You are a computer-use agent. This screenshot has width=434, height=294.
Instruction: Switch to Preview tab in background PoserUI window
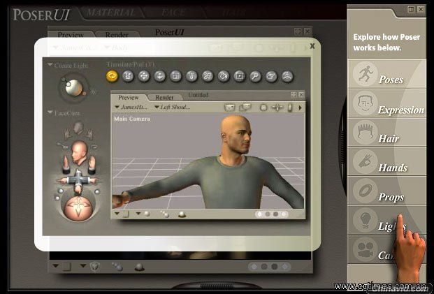[71, 35]
